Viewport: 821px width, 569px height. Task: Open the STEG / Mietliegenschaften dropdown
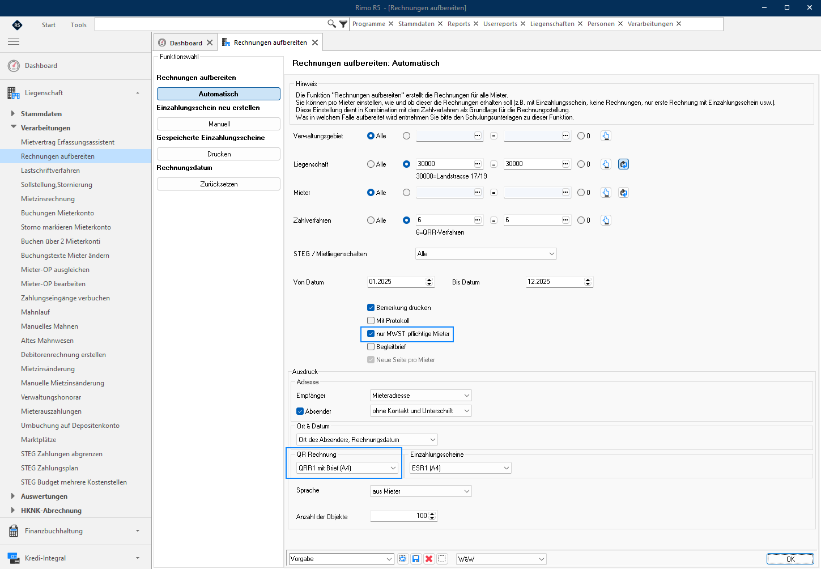point(486,254)
